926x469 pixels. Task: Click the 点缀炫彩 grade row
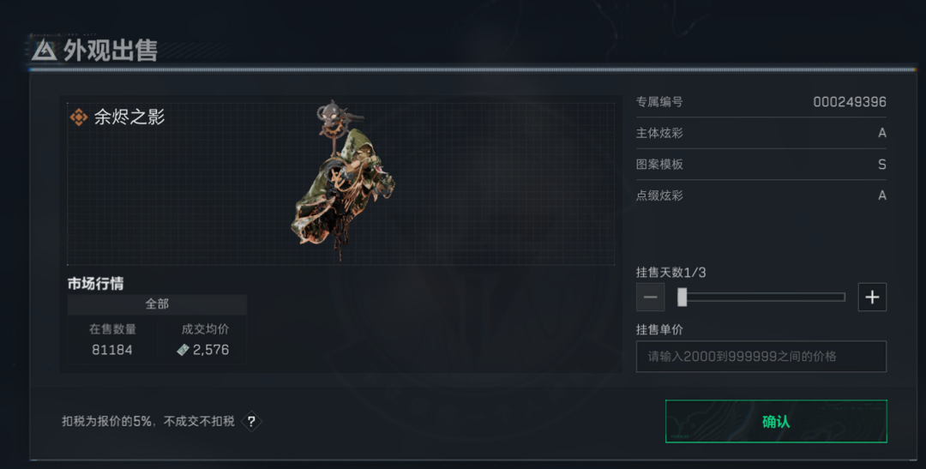click(x=761, y=195)
